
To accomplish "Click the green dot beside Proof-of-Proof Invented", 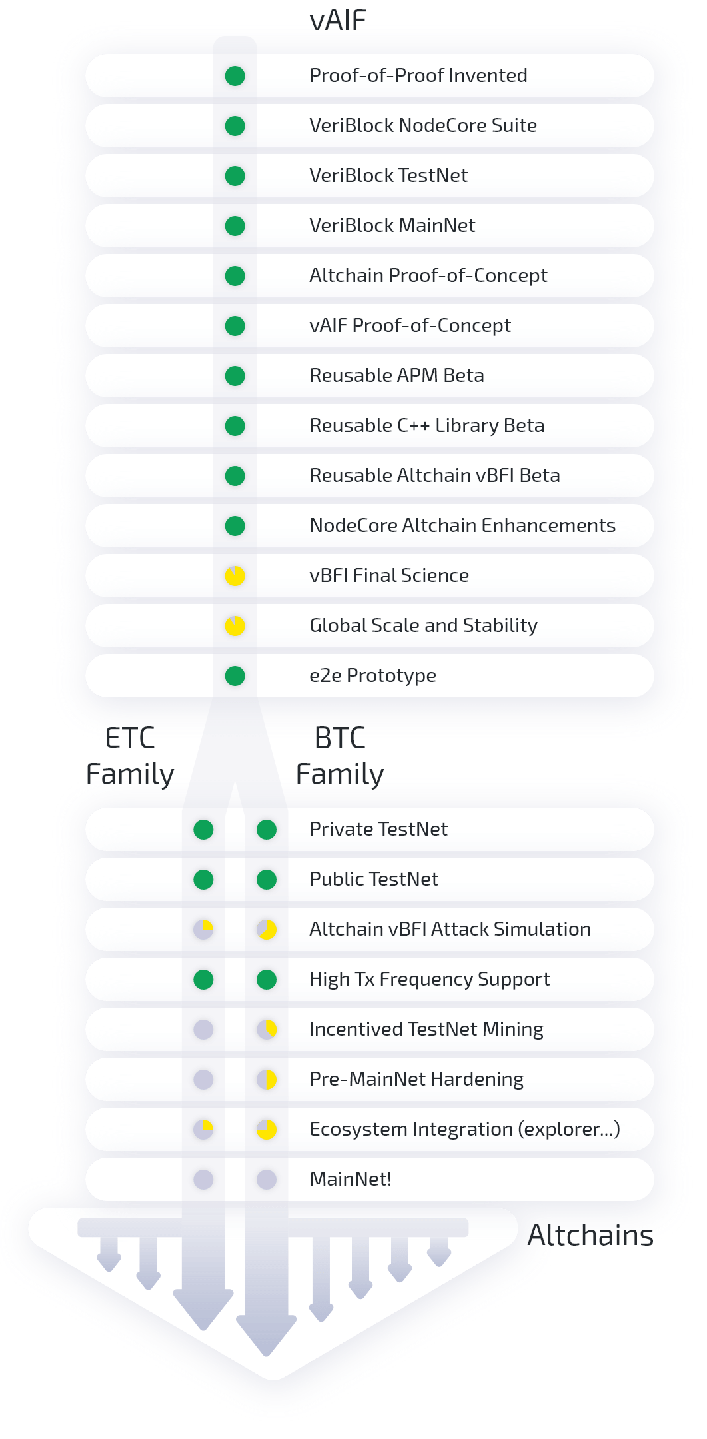I will (x=235, y=76).
